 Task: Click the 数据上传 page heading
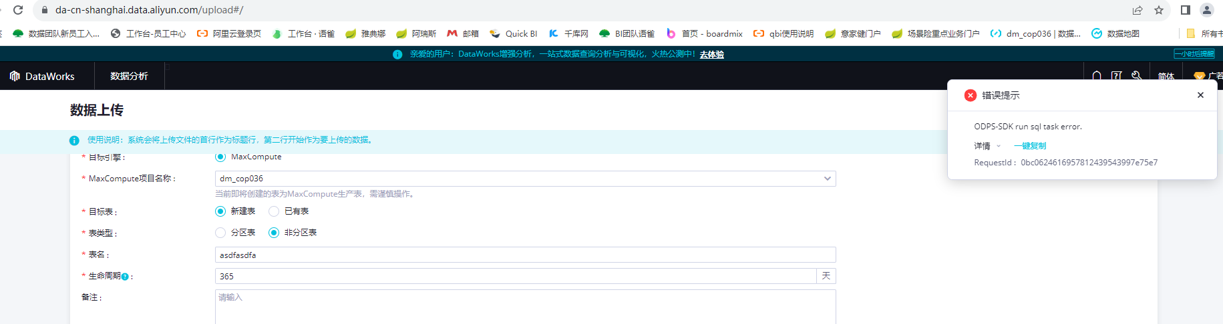click(x=97, y=110)
